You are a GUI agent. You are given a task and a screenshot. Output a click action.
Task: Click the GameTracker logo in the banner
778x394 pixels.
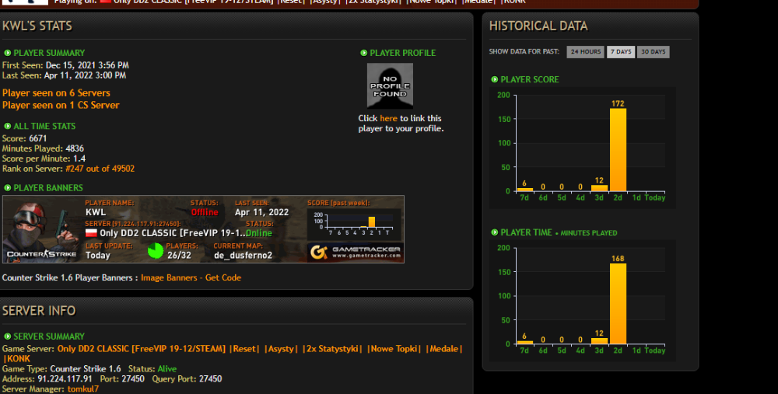(x=356, y=253)
